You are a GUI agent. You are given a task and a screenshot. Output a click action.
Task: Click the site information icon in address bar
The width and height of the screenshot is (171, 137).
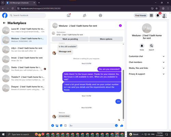[18, 9]
